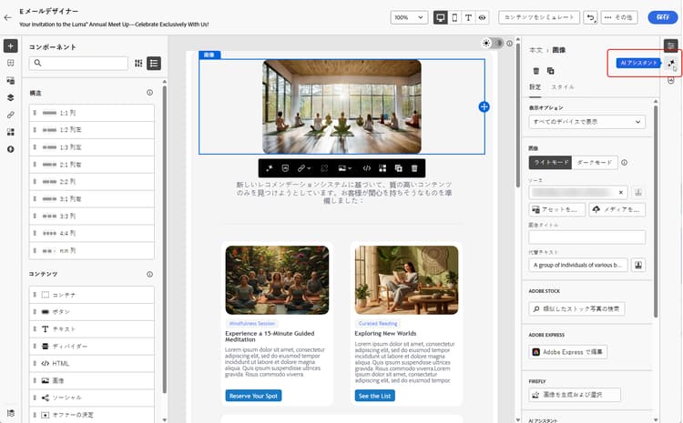Open the circular alert icon in left rail
The image size is (683, 423).
[x=10, y=149]
